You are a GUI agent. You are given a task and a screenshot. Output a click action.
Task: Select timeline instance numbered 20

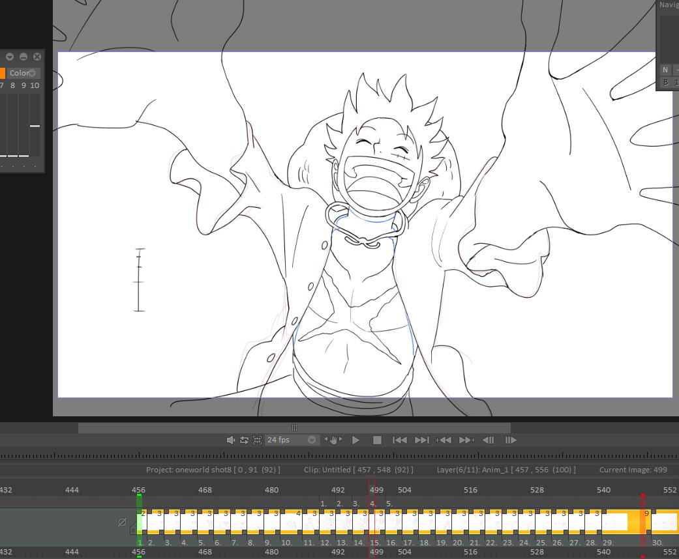460,522
